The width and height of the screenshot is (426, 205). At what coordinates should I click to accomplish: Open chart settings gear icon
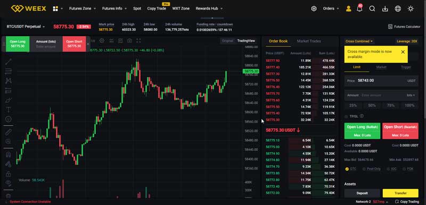point(102,40)
